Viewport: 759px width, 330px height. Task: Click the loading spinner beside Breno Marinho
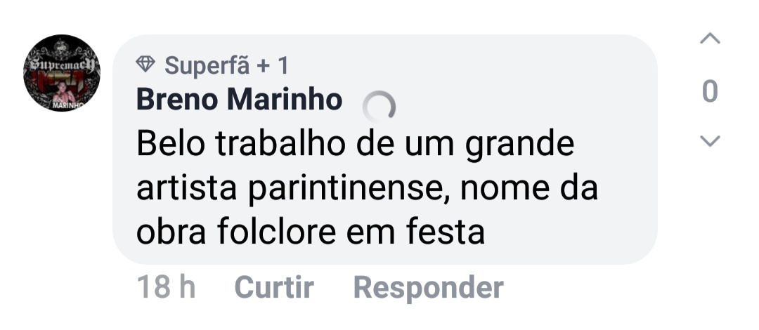[379, 107]
